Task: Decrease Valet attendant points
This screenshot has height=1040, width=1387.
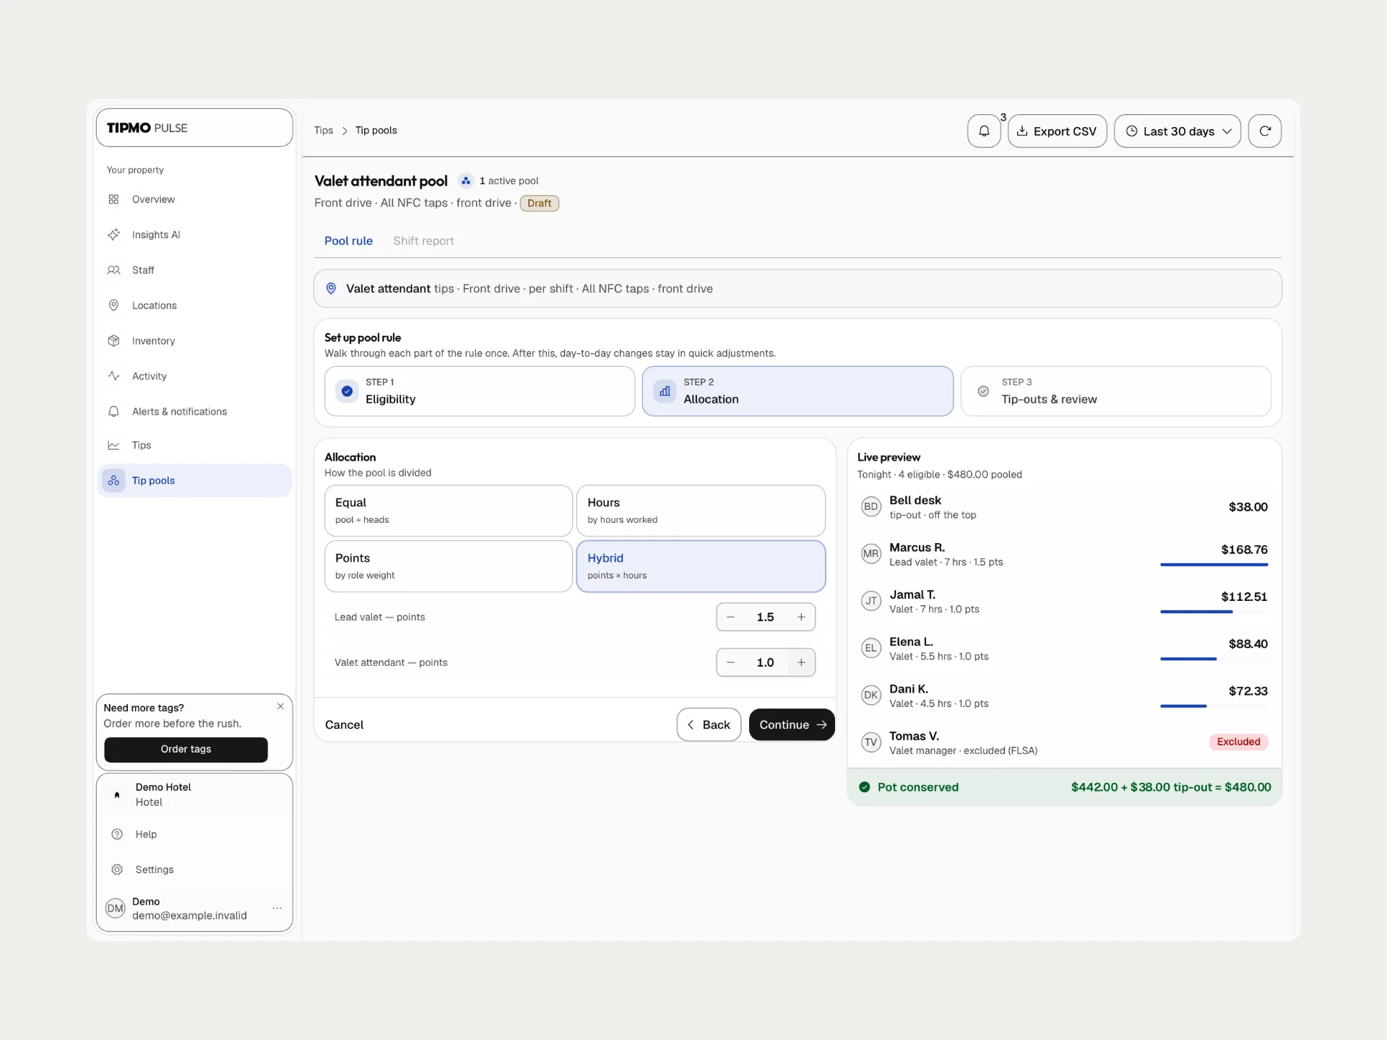Action: tap(730, 663)
